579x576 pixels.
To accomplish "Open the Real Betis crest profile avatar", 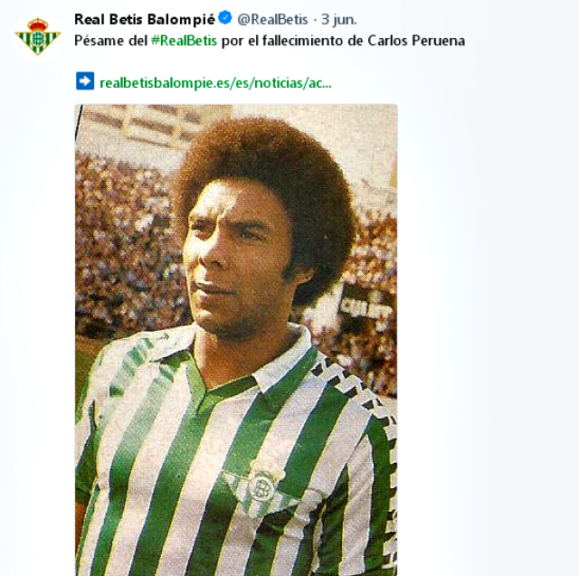I will pos(37,36).
